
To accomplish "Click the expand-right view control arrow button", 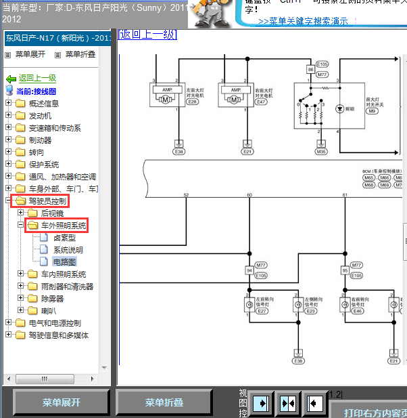I will 261,403.
